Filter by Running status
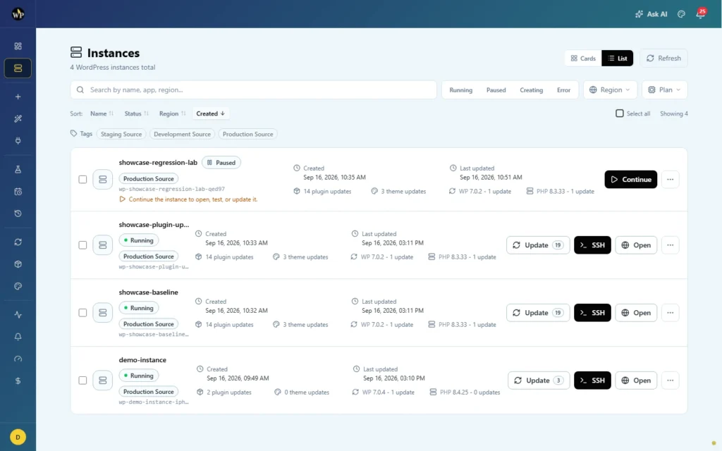Image resolution: width=722 pixels, height=451 pixels. pos(461,90)
